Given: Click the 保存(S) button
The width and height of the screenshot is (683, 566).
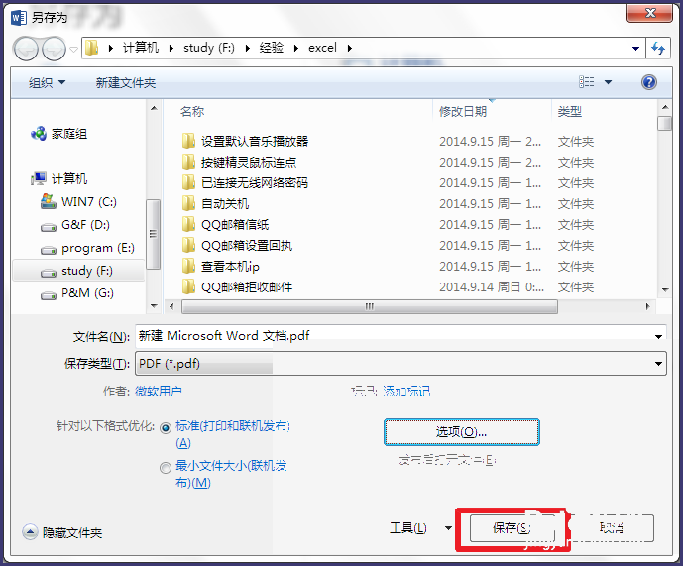Looking at the screenshot, I should click(512, 528).
